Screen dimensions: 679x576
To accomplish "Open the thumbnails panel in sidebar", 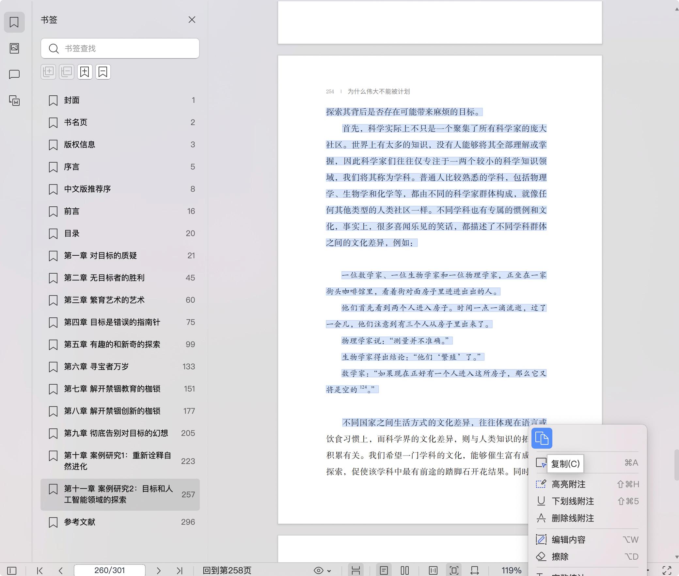I will 14,48.
